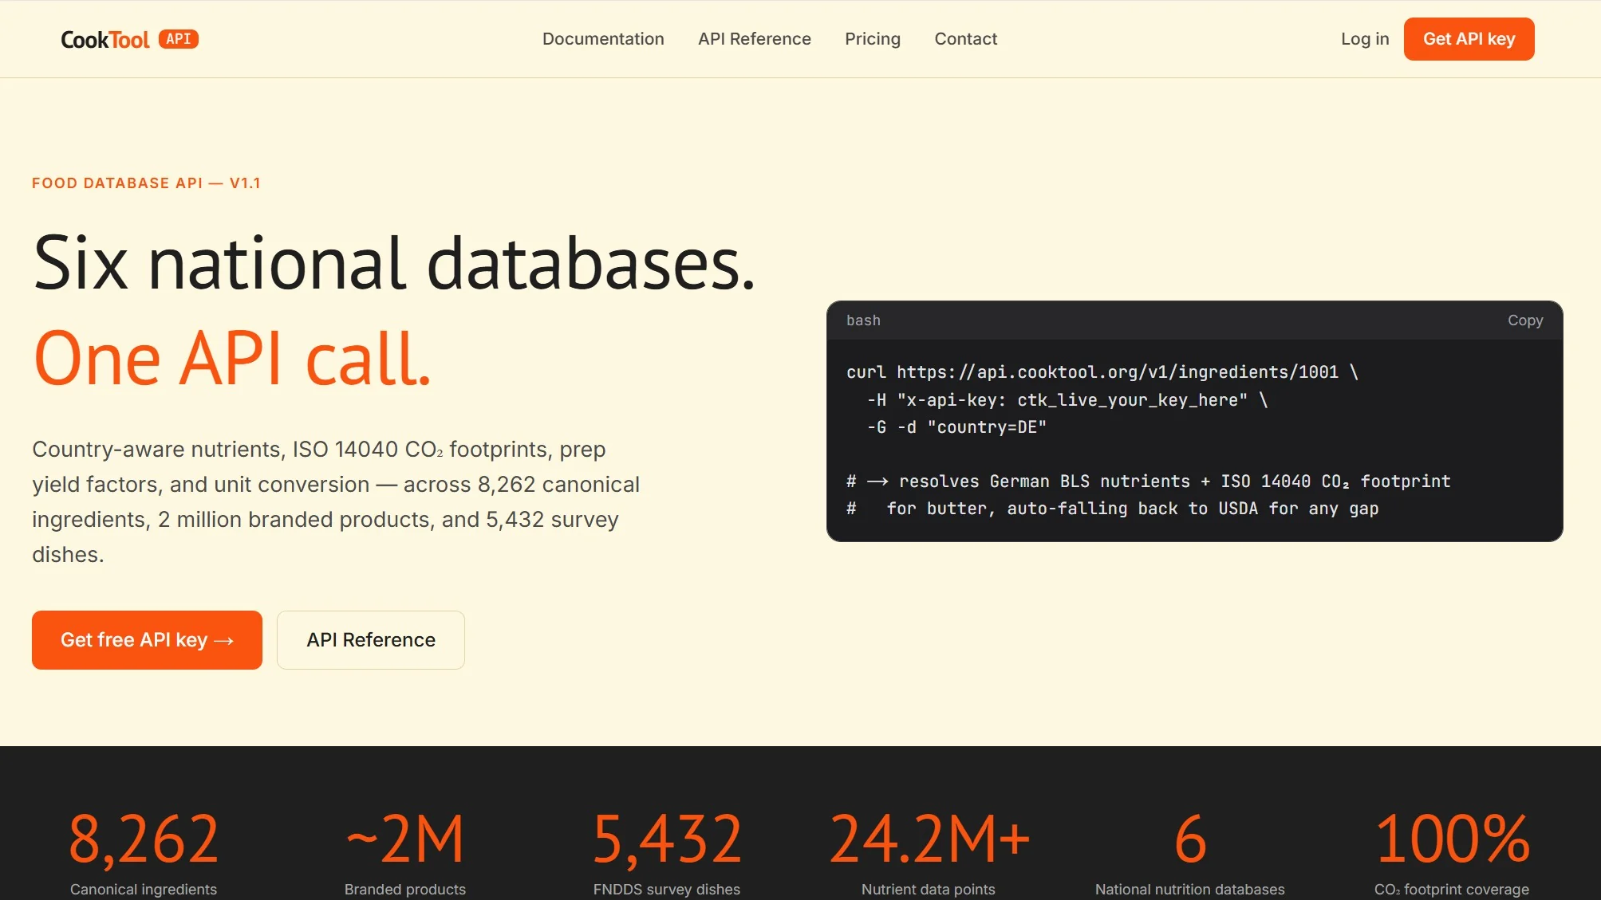This screenshot has width=1601, height=900.
Task: Click the Get API key header button
Action: pos(1469,39)
